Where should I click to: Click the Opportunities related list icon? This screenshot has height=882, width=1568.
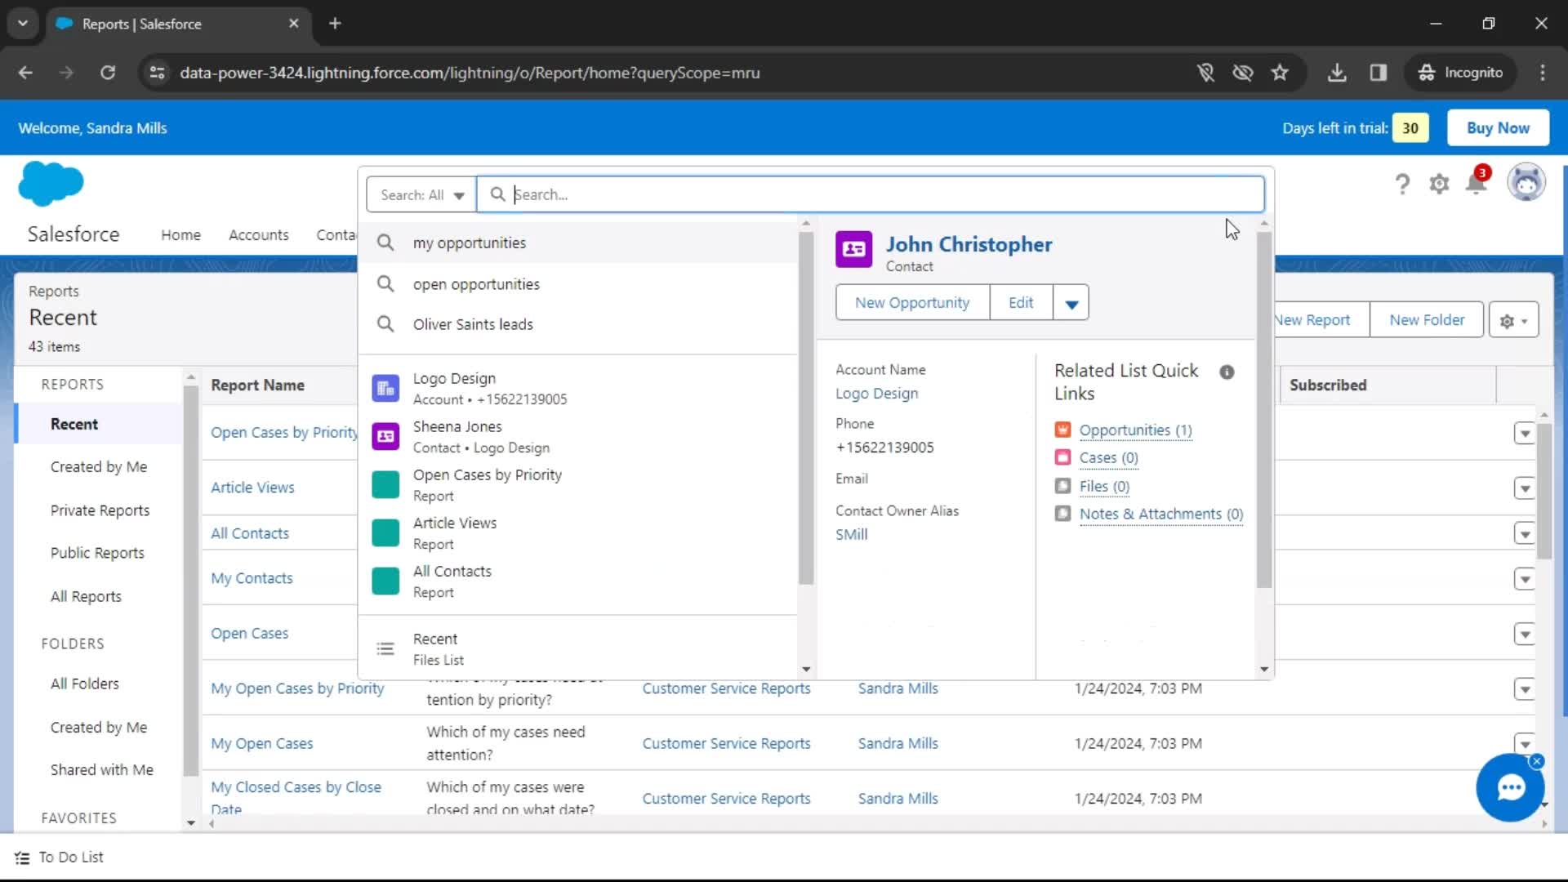tap(1062, 430)
